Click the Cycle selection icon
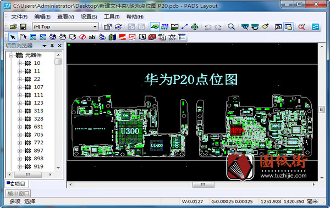The width and height of the screenshot is (330, 208). [118, 27]
